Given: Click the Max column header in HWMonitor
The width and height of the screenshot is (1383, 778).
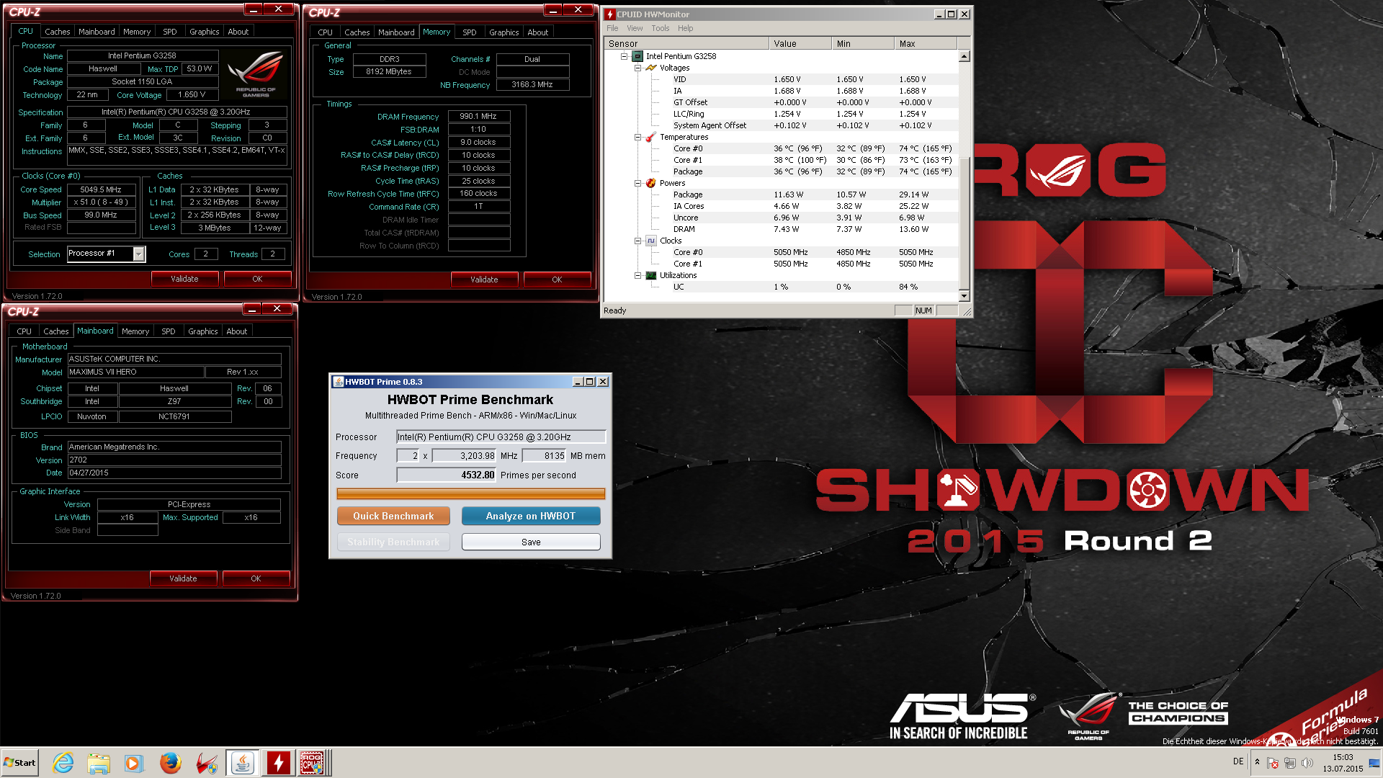Looking at the screenshot, I should pyautogui.click(x=926, y=43).
